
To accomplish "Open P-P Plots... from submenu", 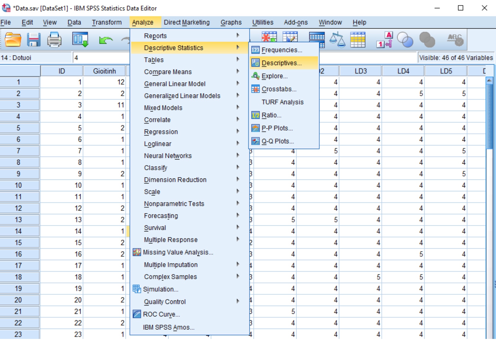I will 284,128.
